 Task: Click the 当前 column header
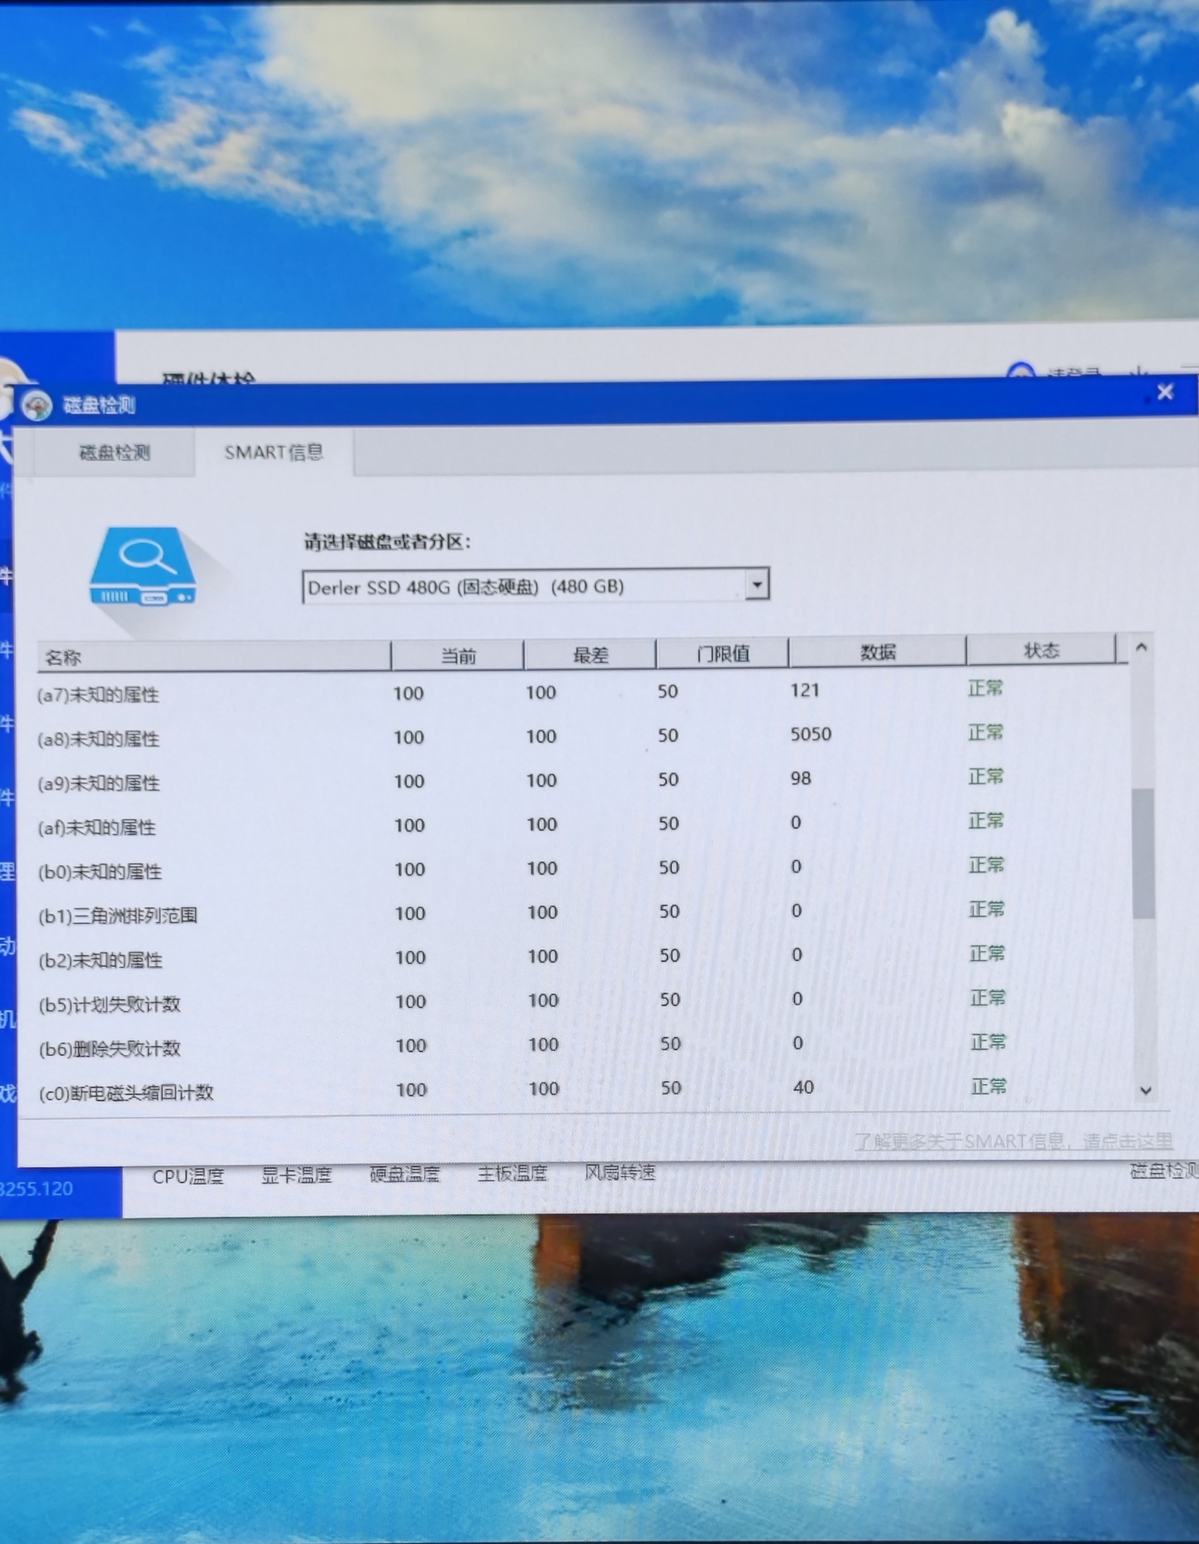(457, 655)
